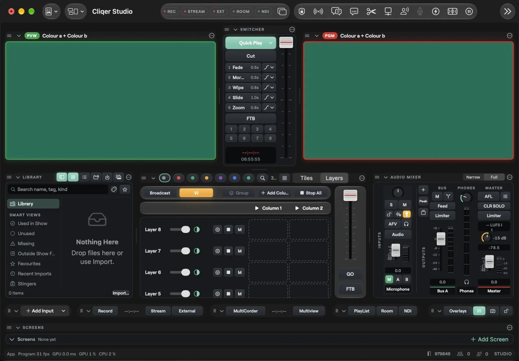519x361 pixels.
Task: Click the pause icon in top toolbar
Action: coord(469,11)
